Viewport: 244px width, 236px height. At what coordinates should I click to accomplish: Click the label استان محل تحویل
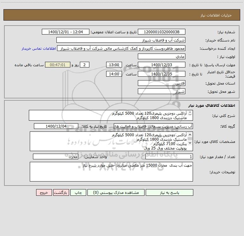coord(220,83)
